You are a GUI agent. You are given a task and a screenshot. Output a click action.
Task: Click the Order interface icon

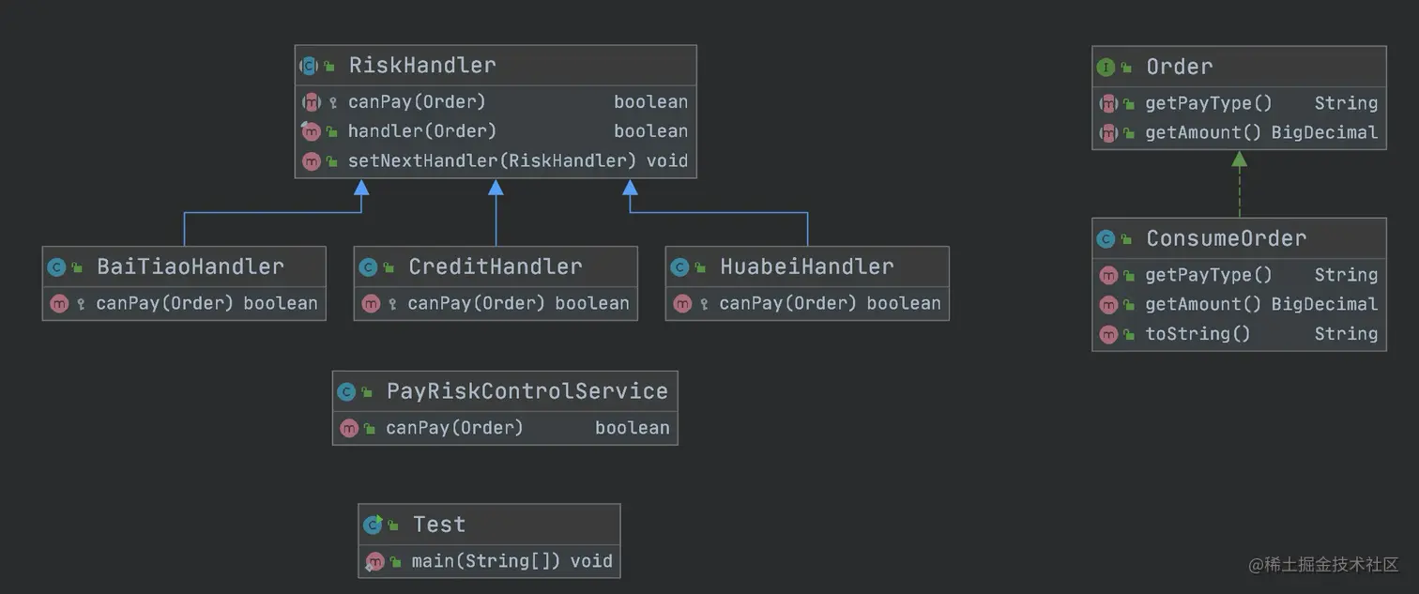tap(1106, 68)
